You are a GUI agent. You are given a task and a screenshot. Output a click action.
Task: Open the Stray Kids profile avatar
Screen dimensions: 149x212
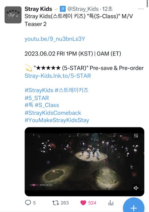(x=13, y=15)
